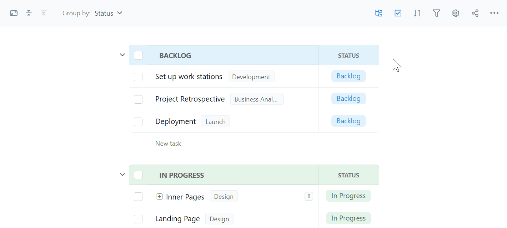This screenshot has width=507, height=228.
Task: Expand subtasks of Inner Pages
Action: [160, 196]
